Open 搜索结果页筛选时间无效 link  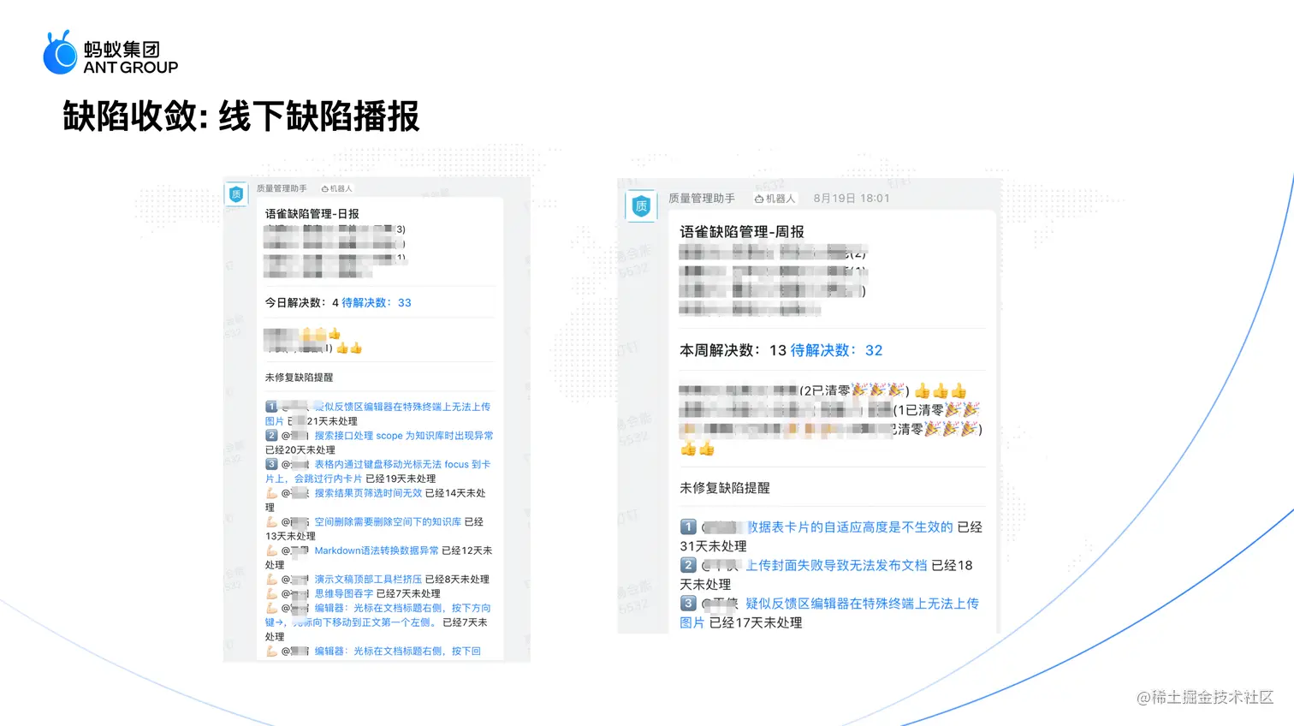[368, 493]
